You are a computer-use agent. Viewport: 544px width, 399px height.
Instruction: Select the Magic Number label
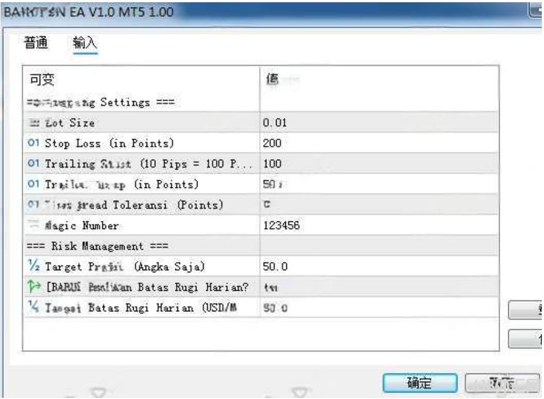coord(82,226)
